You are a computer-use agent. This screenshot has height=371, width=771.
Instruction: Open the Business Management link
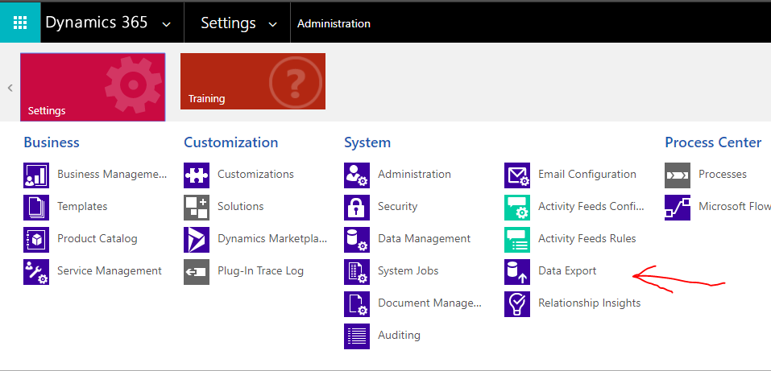pyautogui.click(x=112, y=175)
